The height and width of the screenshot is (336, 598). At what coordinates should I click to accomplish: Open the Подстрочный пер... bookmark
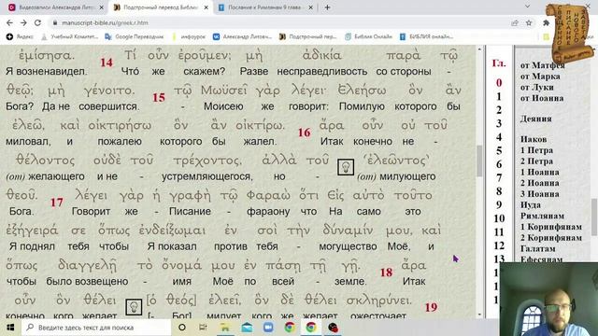[307, 36]
